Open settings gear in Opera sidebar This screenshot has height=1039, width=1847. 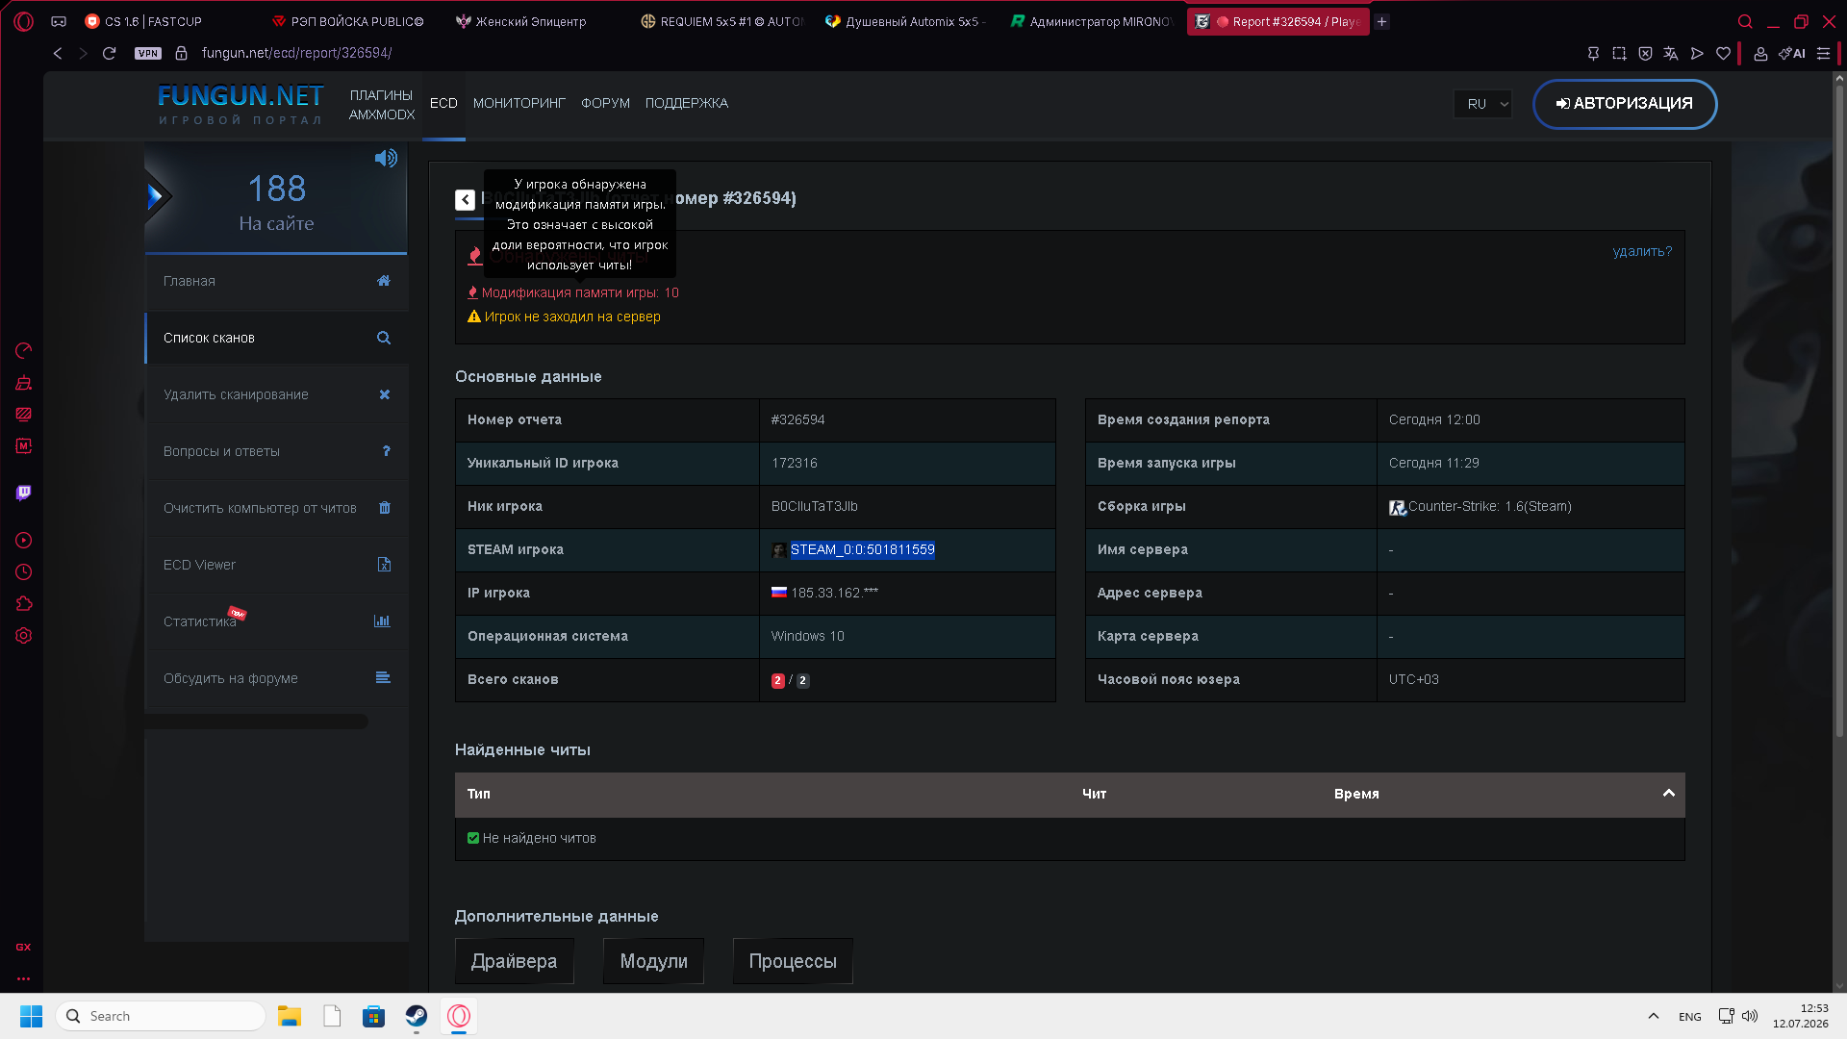click(x=24, y=636)
